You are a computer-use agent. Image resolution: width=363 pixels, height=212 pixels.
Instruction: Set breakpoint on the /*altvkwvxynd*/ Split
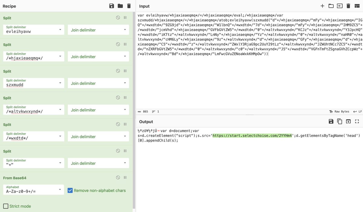tap(125, 98)
